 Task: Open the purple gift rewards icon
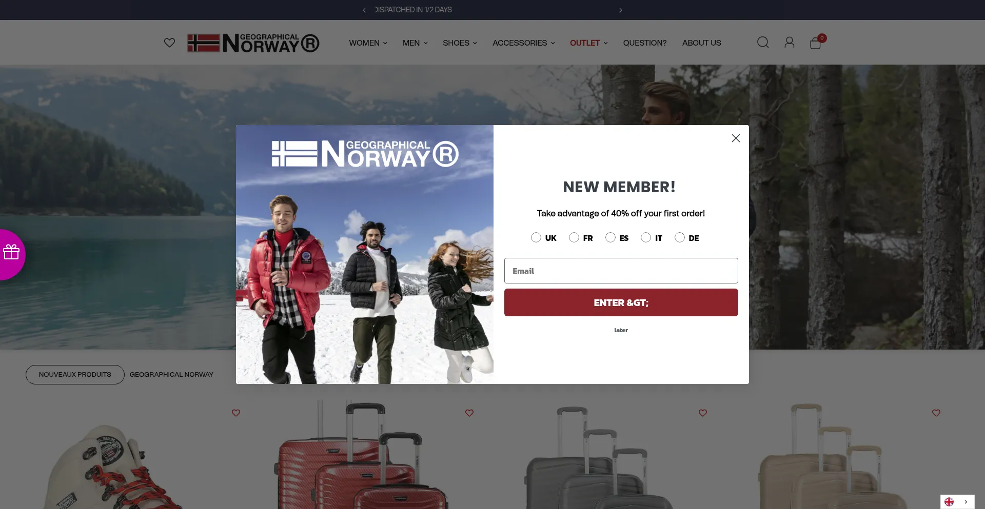[x=11, y=253]
